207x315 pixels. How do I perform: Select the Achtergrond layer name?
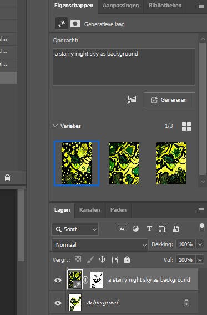(x=102, y=303)
